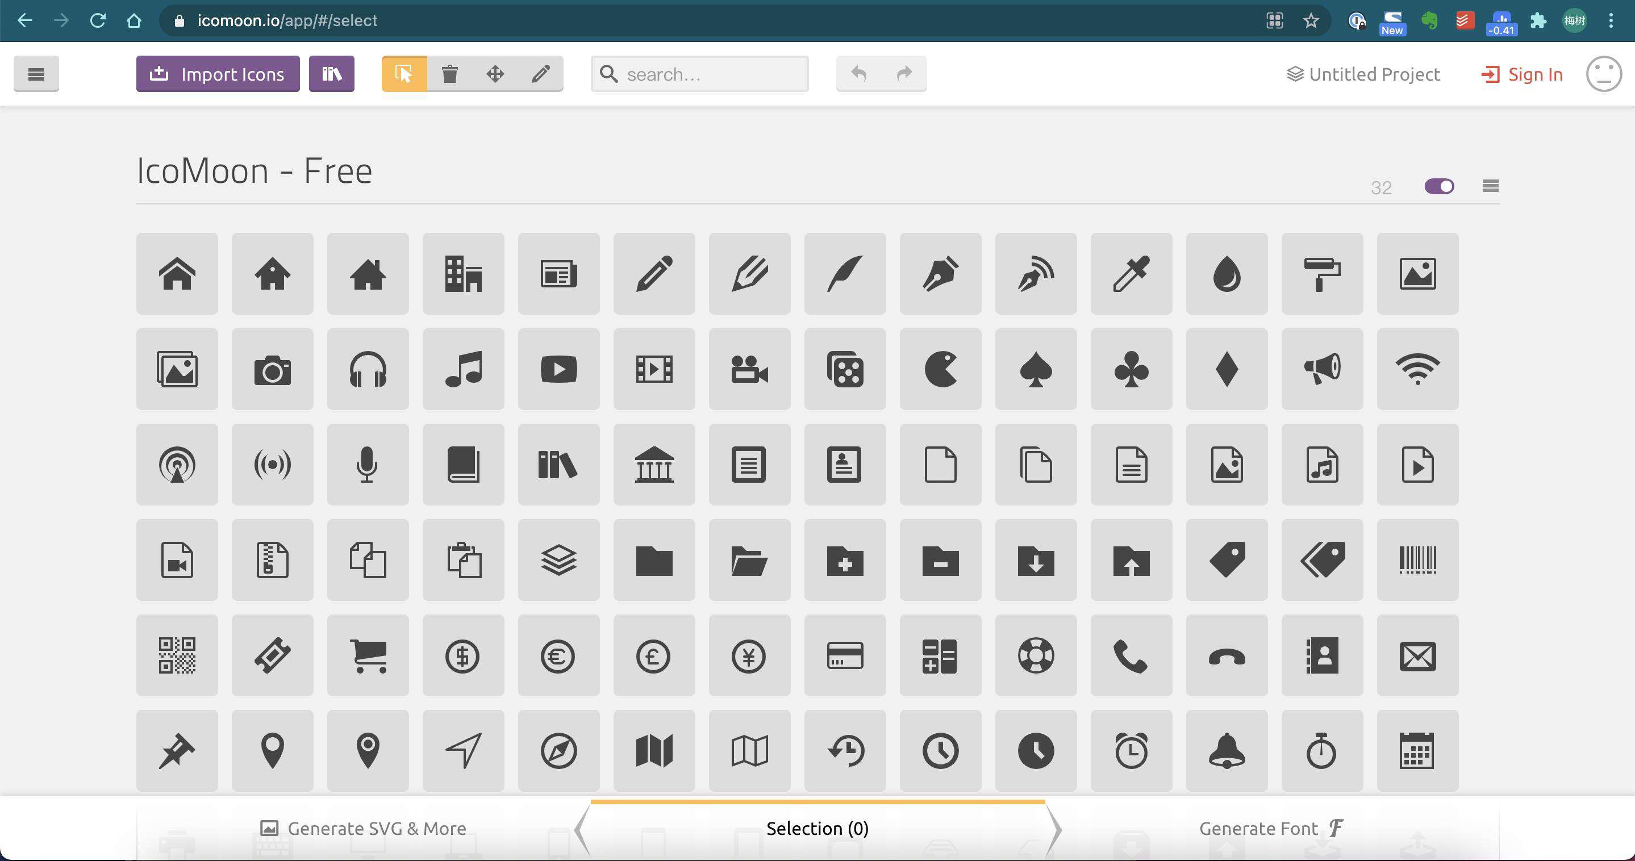Select the QR code icon

177,655
